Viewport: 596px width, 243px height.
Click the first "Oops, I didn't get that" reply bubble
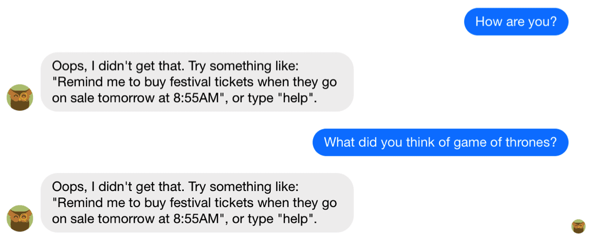(197, 82)
